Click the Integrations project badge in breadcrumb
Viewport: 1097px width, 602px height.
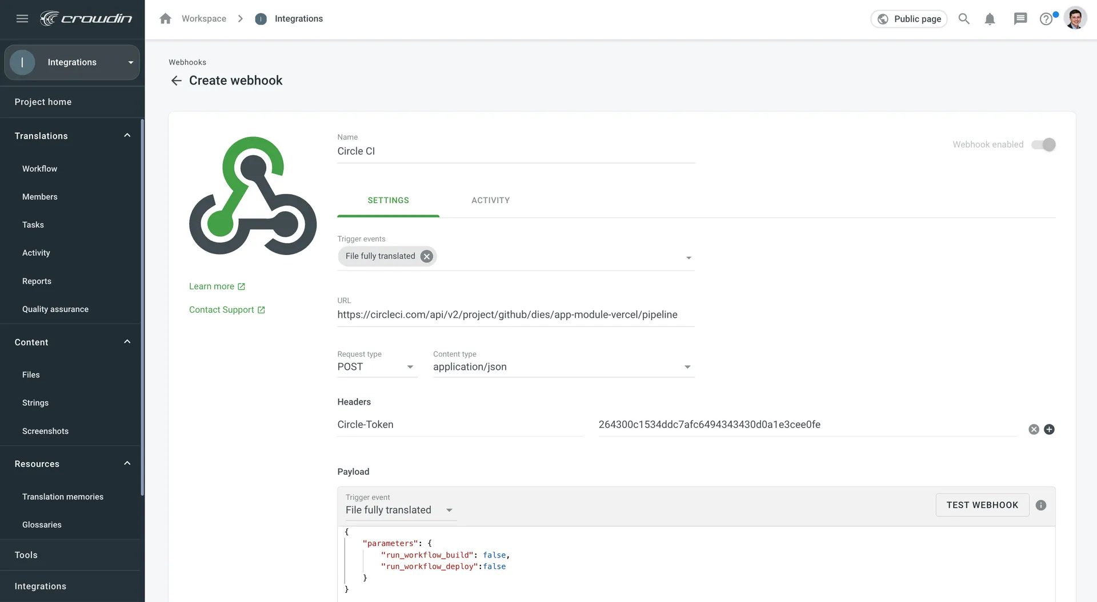coord(261,19)
